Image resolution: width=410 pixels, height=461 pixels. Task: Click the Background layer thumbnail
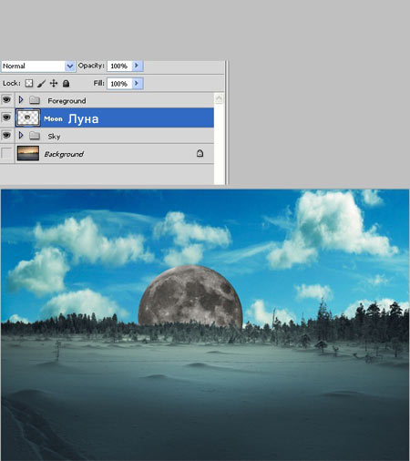(28, 153)
